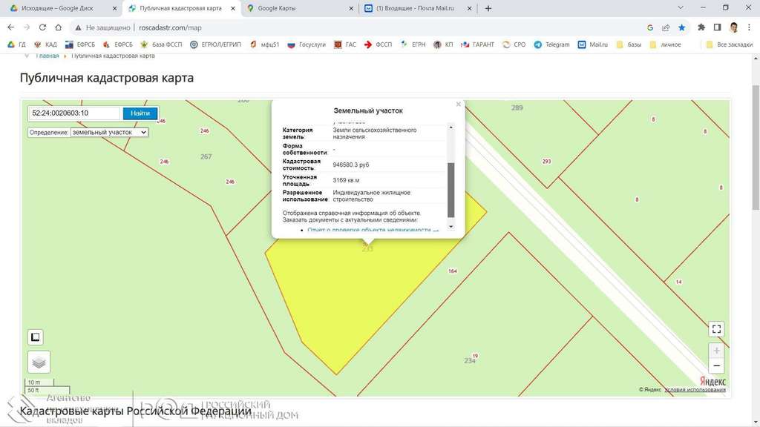The width and height of the screenshot is (760, 427).
Task: Open the first ЕФРСБ bookmark
Action: click(80, 44)
